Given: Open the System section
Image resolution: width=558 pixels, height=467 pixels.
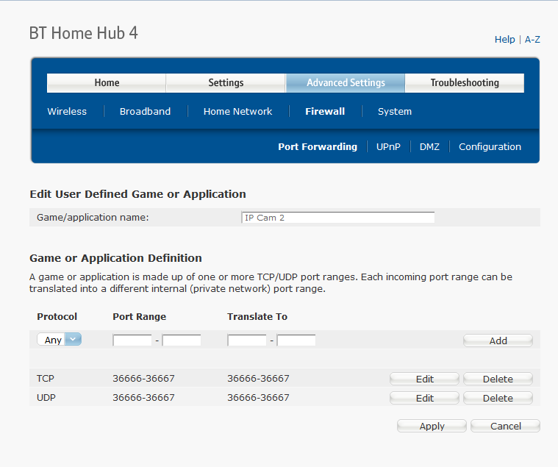Looking at the screenshot, I should click(x=395, y=111).
